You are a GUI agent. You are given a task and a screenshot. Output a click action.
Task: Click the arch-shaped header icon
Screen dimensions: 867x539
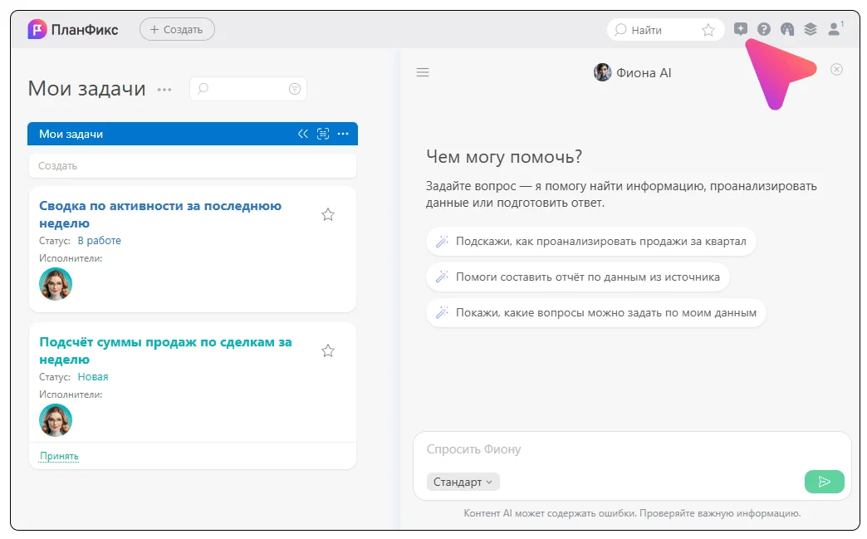coord(786,29)
